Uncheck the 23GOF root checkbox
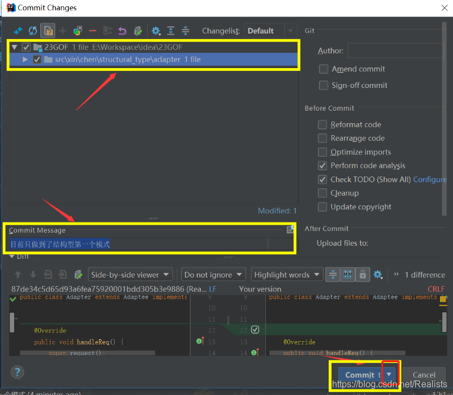The width and height of the screenshot is (453, 395). click(x=26, y=47)
